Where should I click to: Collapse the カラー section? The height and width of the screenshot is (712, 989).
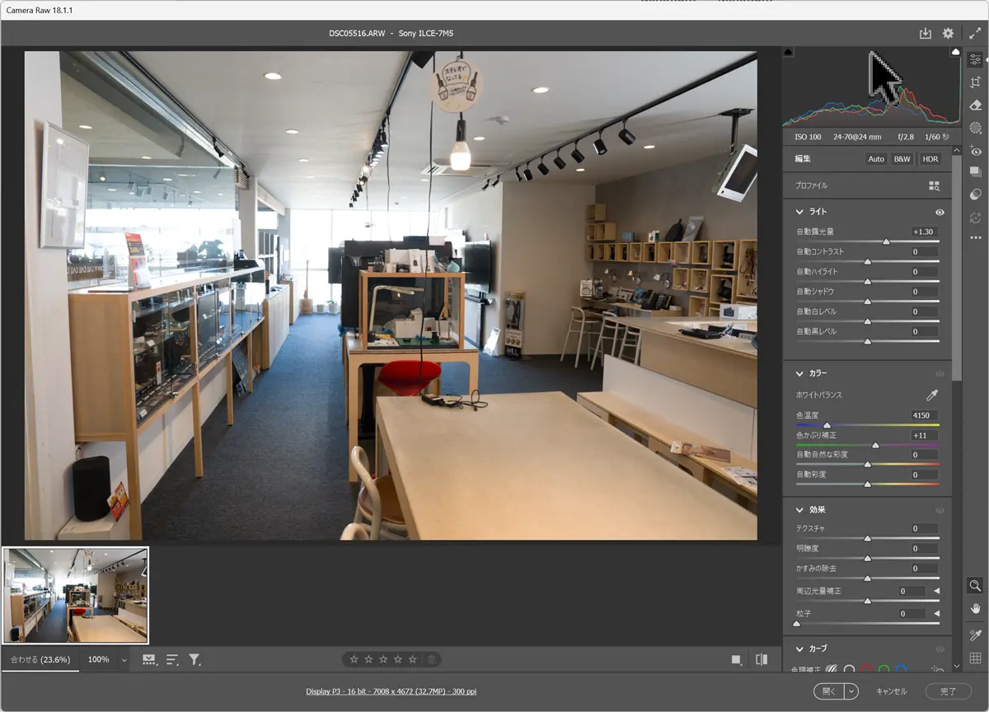[799, 373]
